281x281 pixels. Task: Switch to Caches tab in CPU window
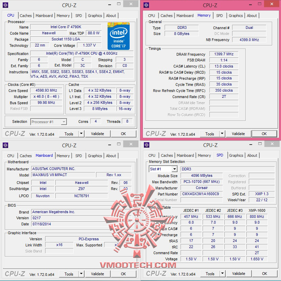(26, 16)
